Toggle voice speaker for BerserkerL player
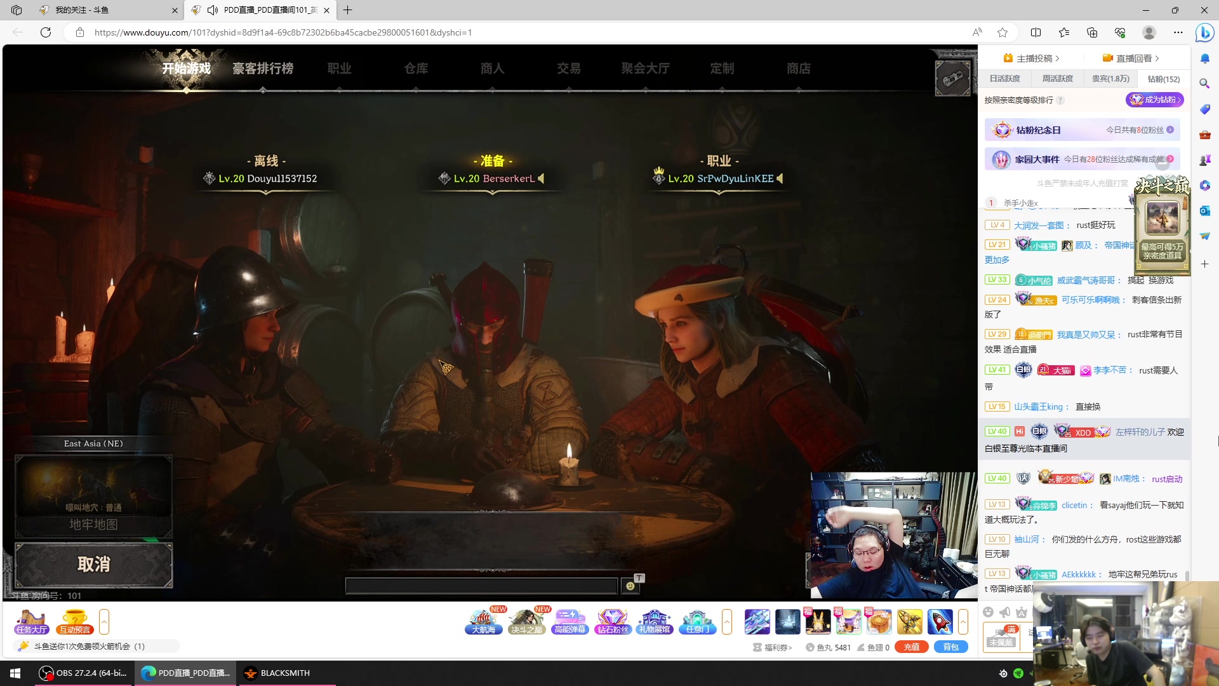Screen dimensions: 1219x686 click(x=542, y=178)
